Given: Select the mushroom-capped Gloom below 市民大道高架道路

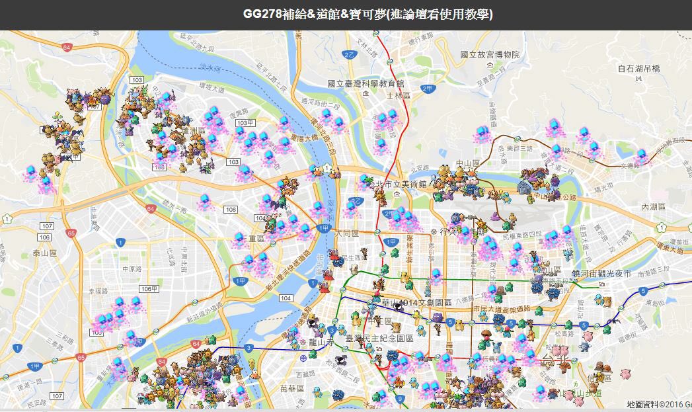Looking at the screenshot, I should tap(486, 337).
